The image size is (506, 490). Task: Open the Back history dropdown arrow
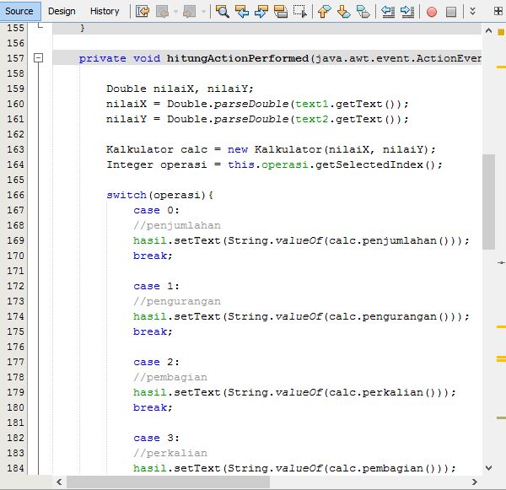(176, 12)
